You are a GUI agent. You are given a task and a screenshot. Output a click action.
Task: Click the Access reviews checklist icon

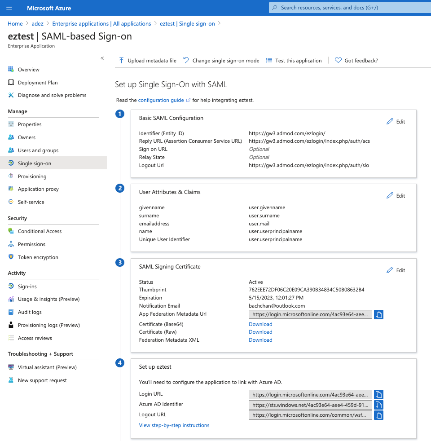11,338
